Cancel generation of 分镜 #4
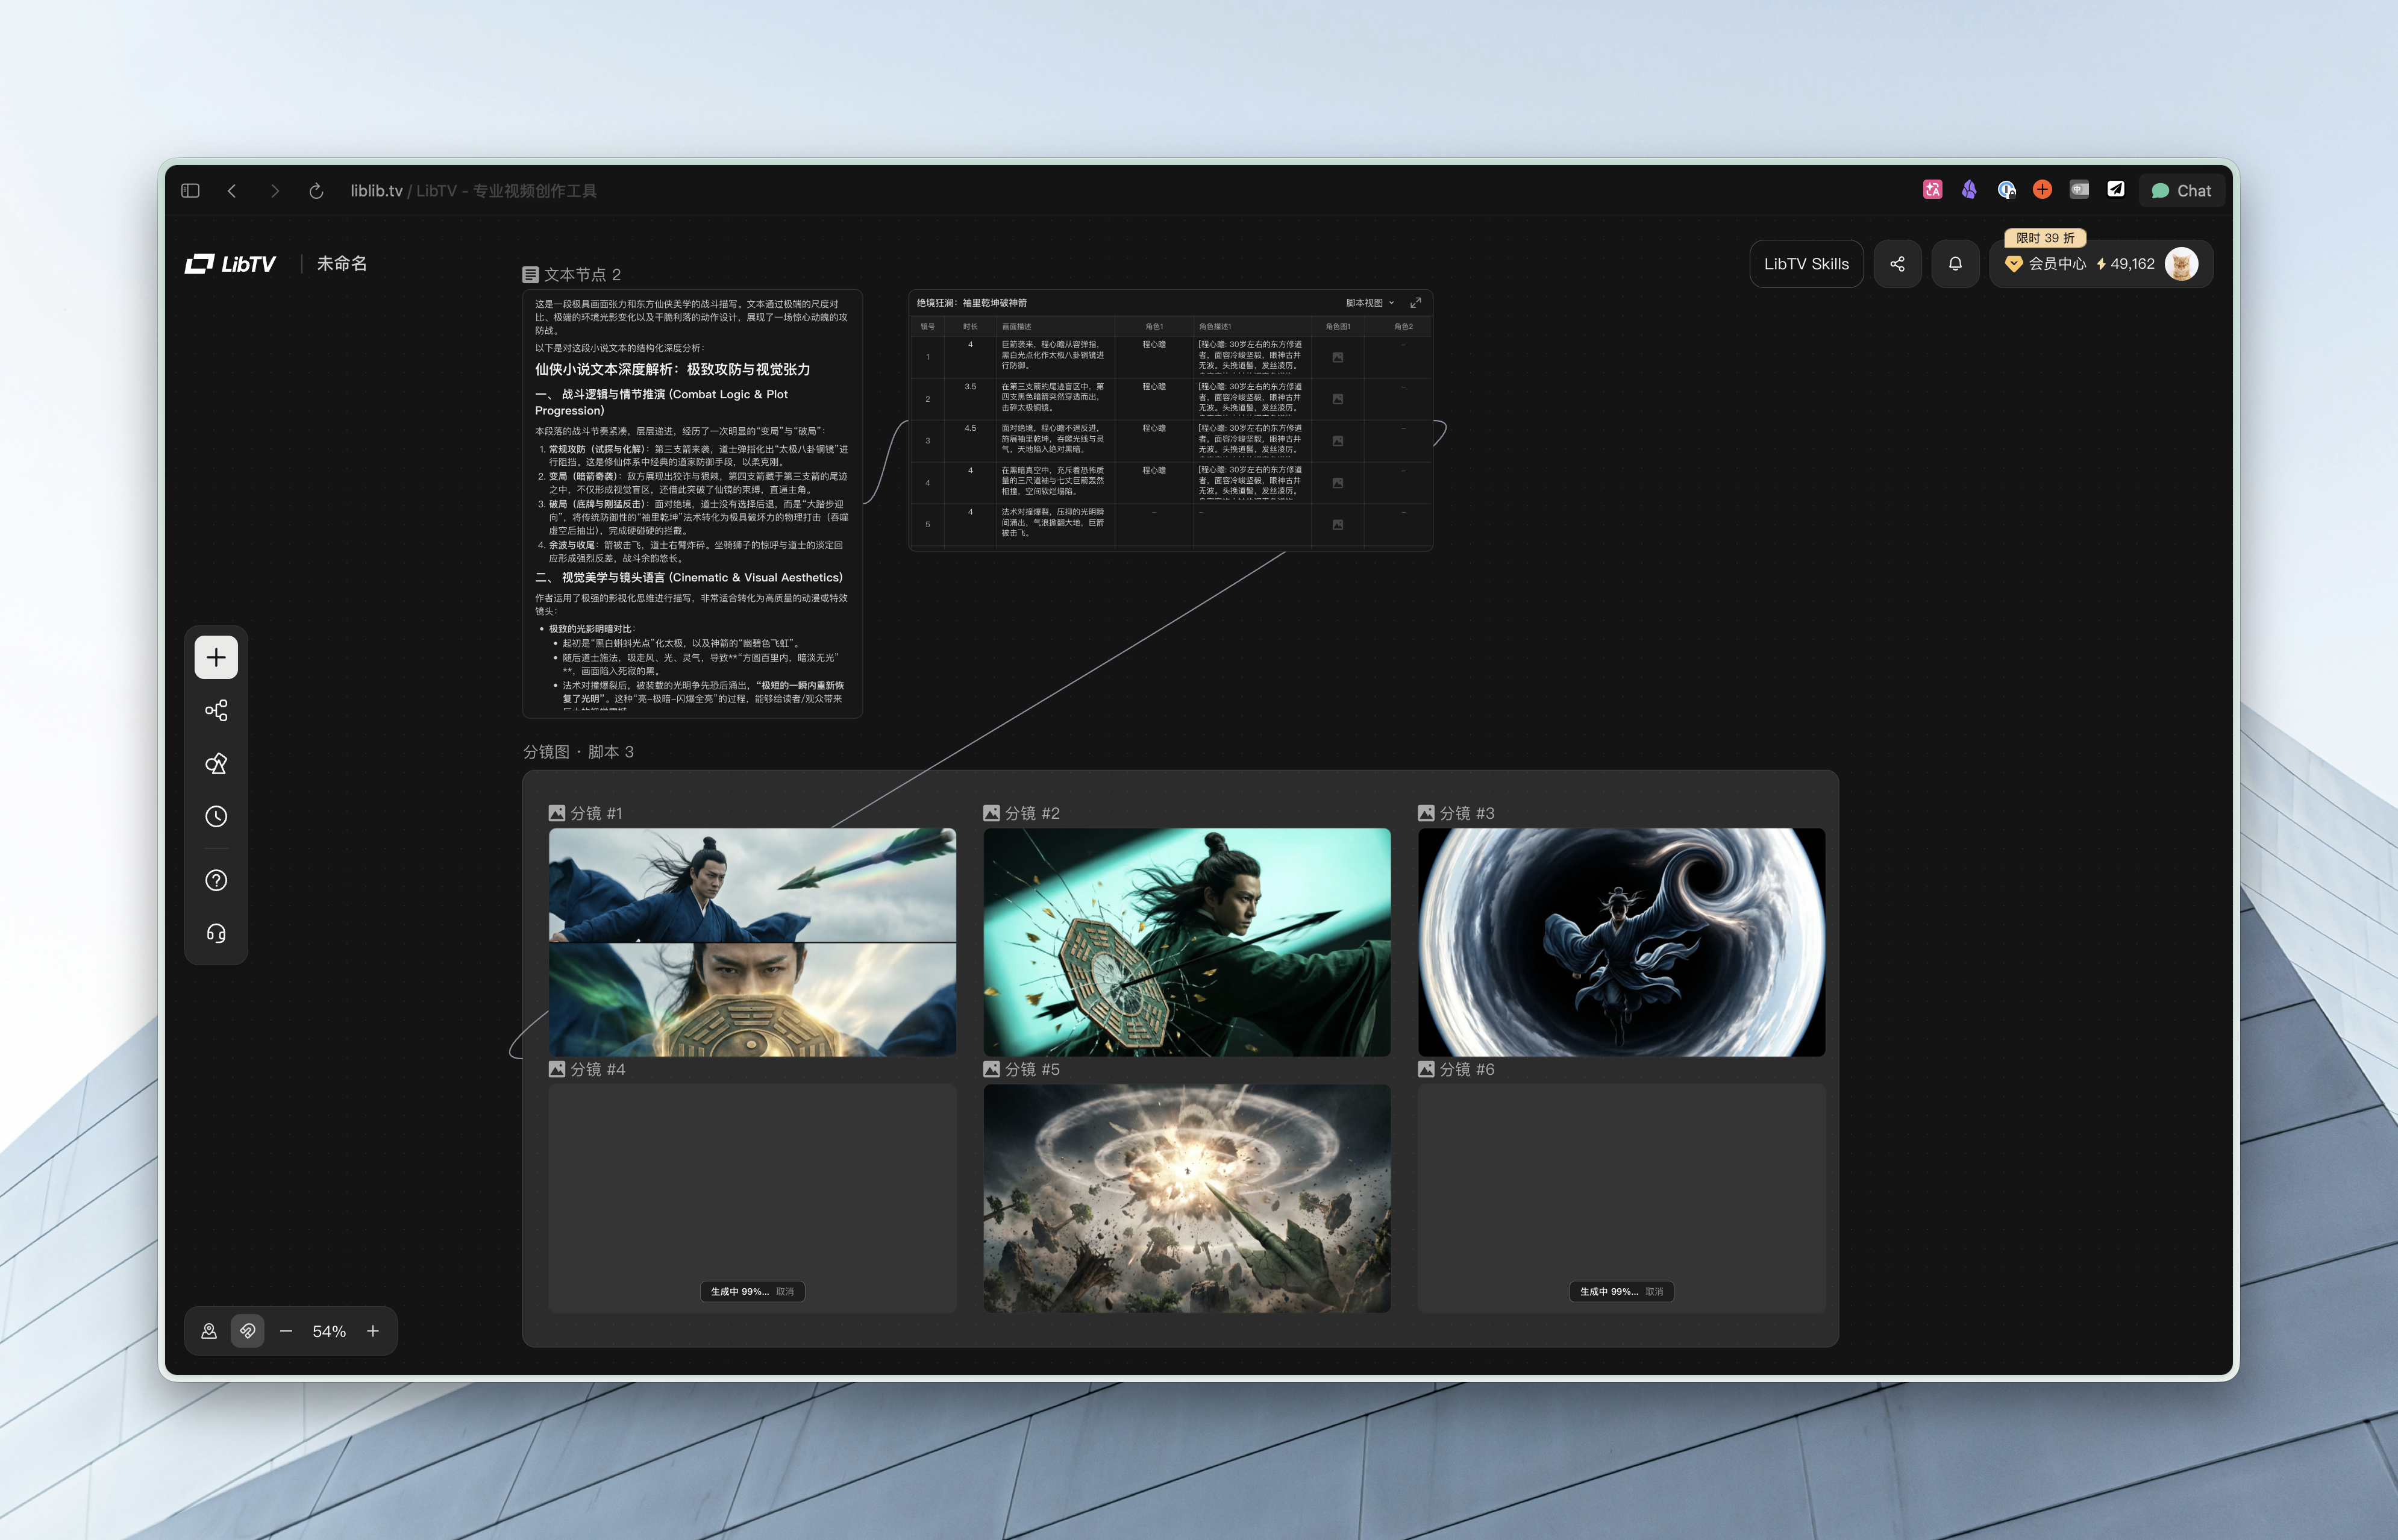The image size is (2398, 1540). [785, 1292]
